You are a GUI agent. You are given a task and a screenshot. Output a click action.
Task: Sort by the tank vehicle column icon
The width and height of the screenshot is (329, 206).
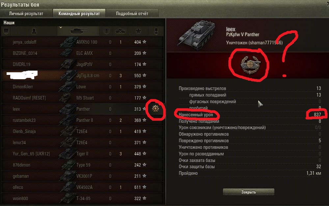click(78, 31)
